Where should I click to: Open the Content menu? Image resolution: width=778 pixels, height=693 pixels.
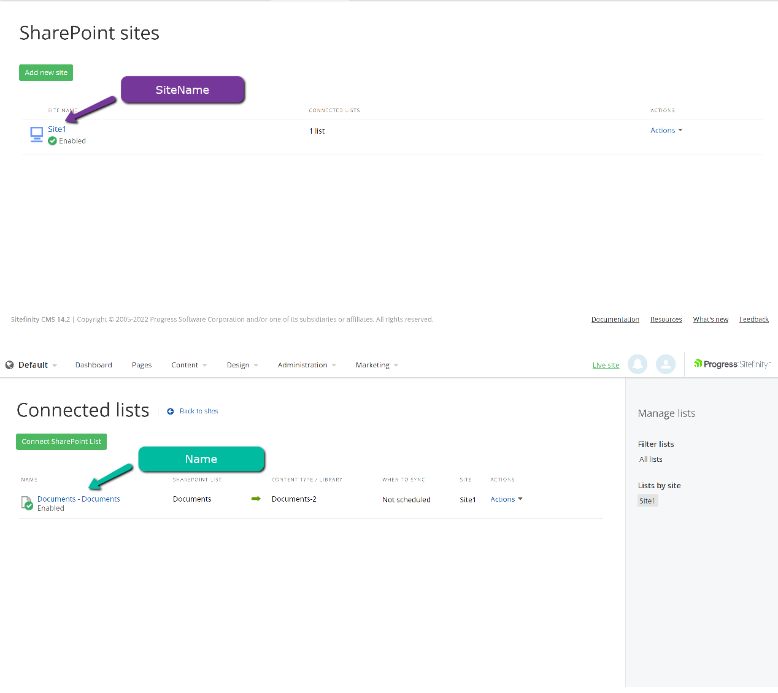189,365
